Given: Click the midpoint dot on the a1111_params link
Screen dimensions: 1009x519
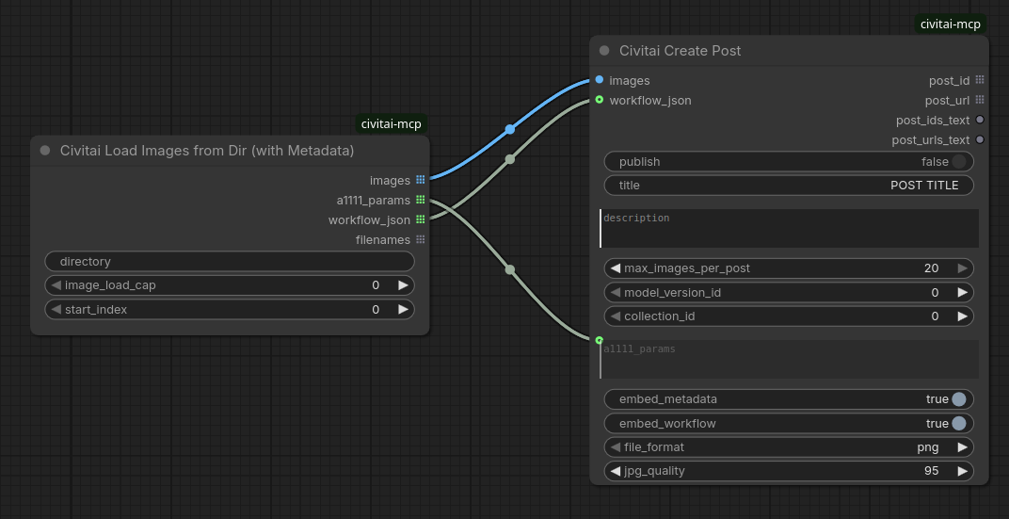Looking at the screenshot, I should 509,269.
